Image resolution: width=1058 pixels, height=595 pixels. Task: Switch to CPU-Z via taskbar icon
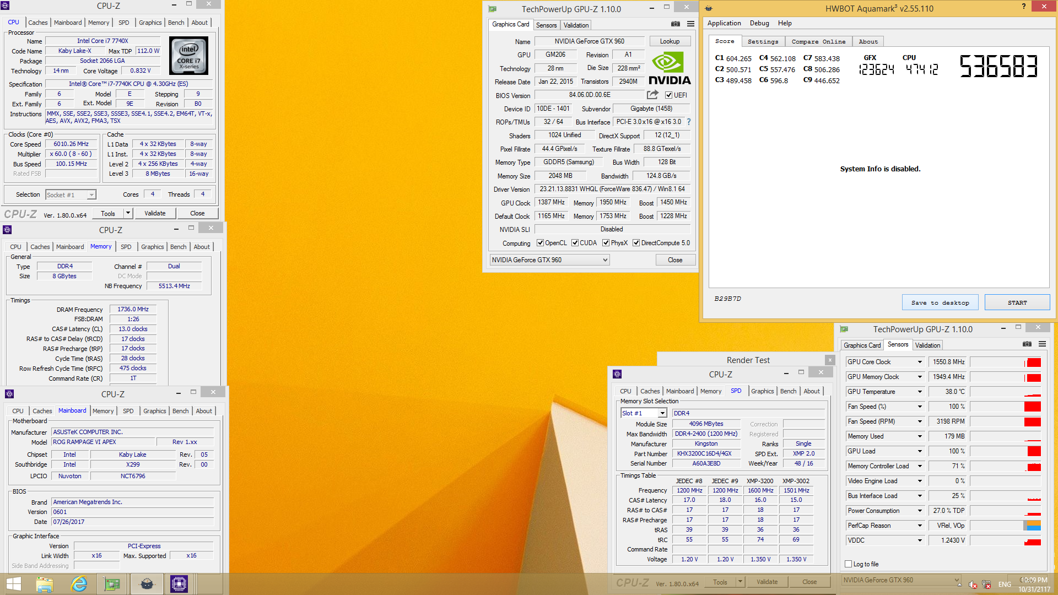[x=179, y=584]
